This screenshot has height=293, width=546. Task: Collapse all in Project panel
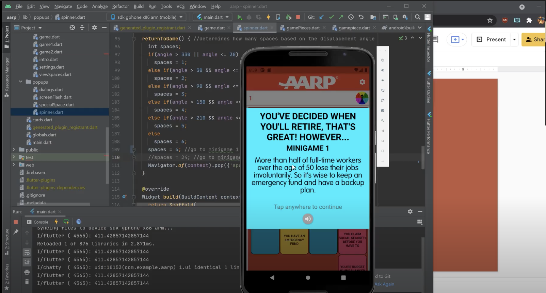[x=82, y=28]
